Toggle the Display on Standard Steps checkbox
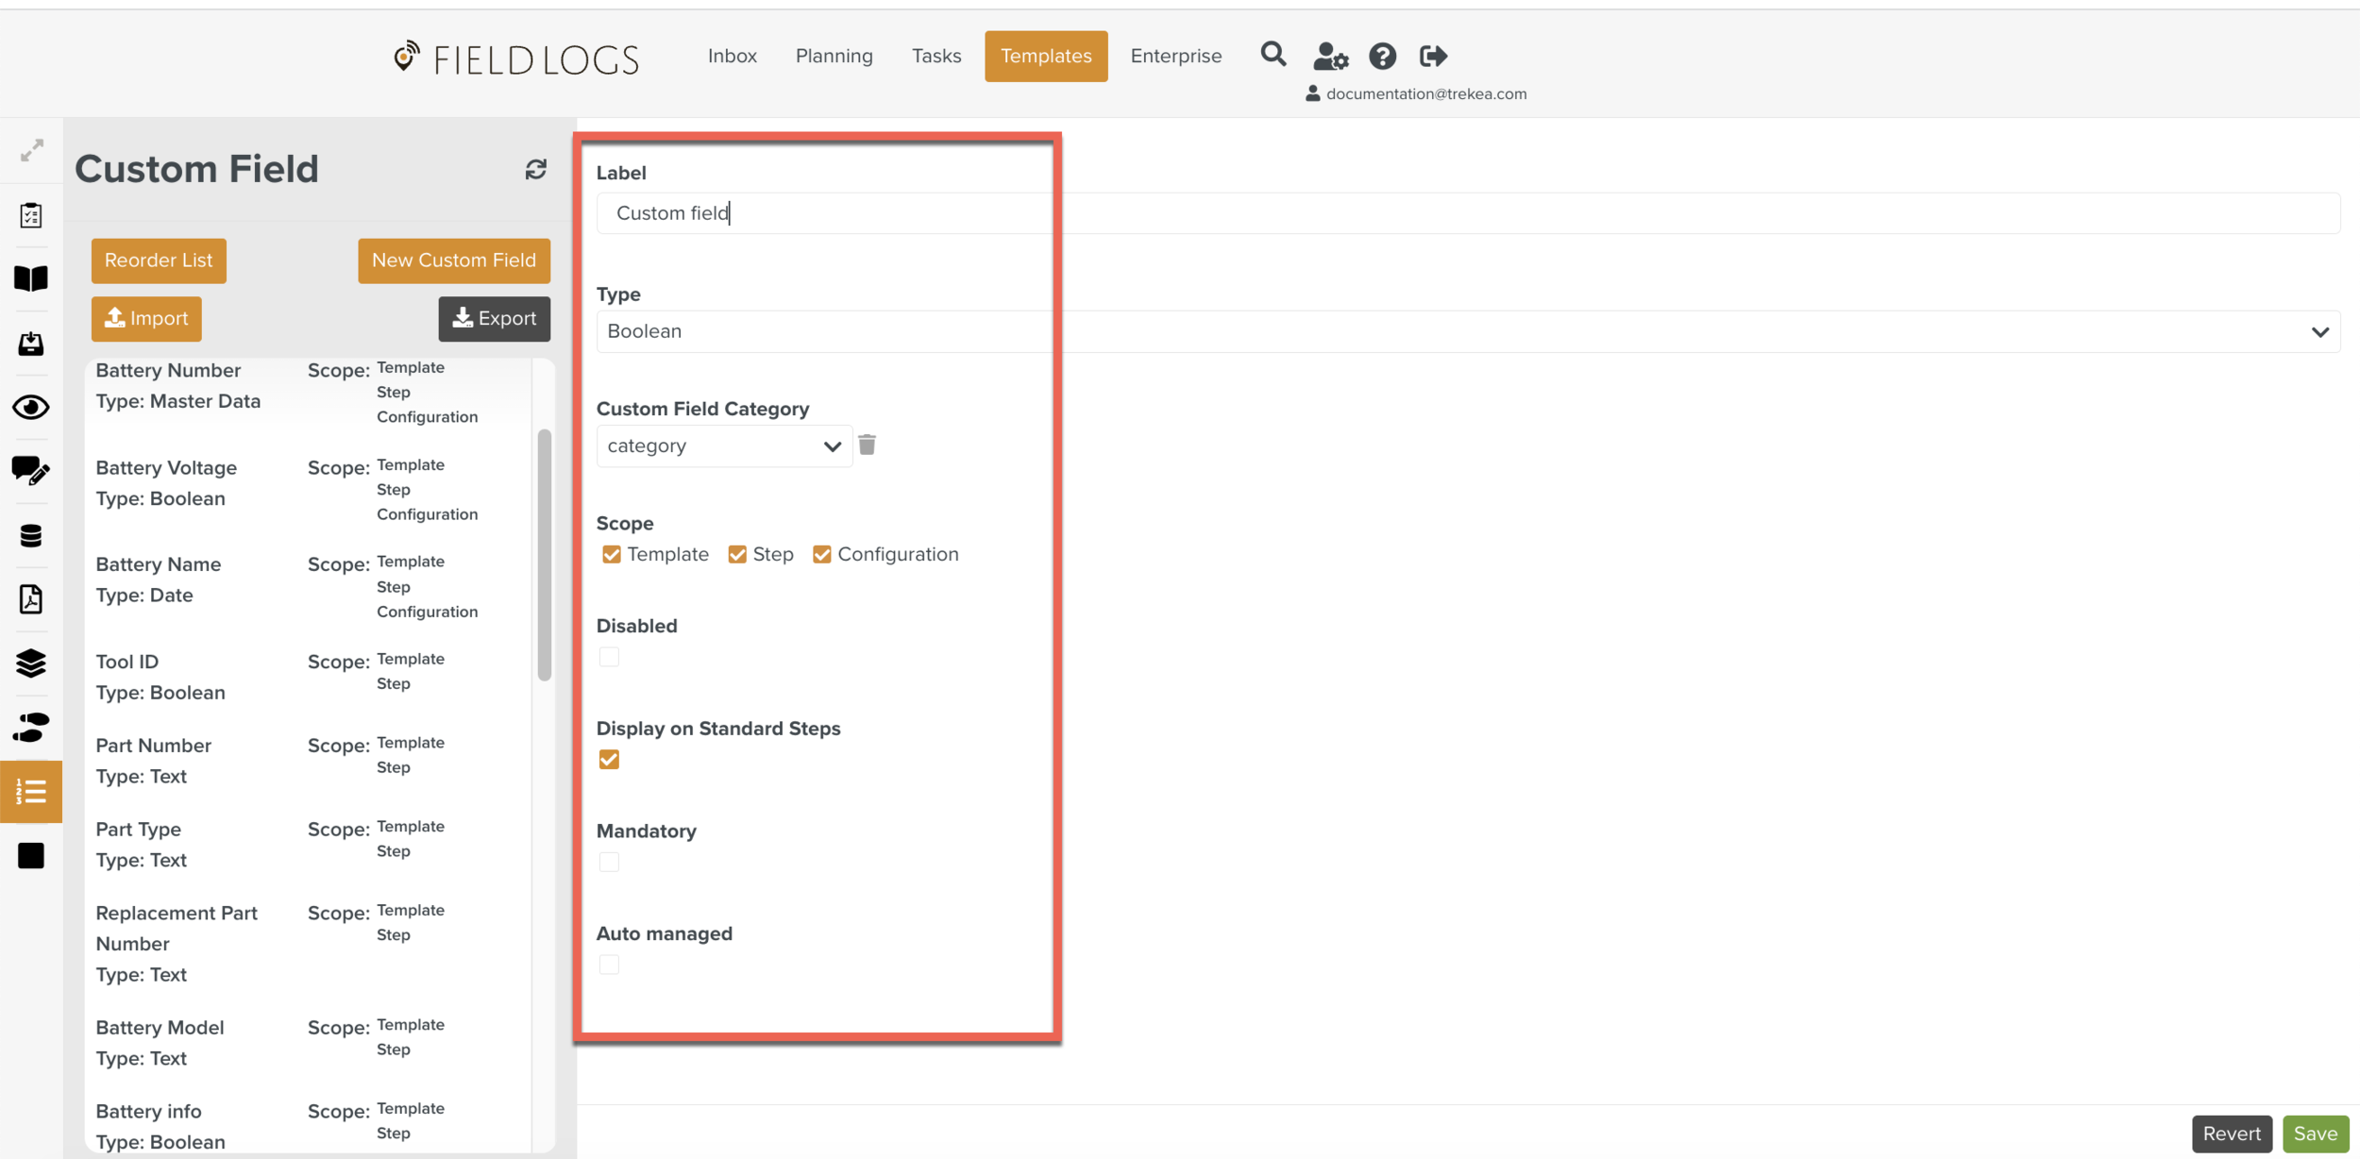Image resolution: width=2360 pixels, height=1159 pixels. pos(609,760)
